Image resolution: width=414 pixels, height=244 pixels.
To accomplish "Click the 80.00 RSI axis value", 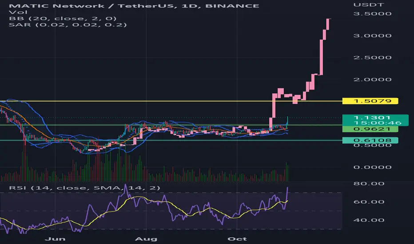I will point(369,184).
